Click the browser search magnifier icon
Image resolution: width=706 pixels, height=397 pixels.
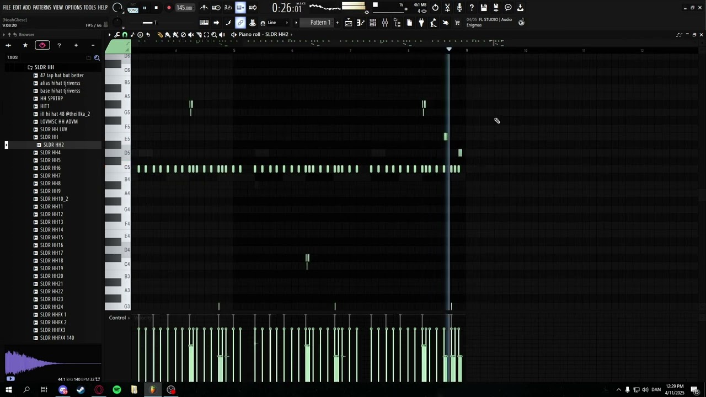pos(97,57)
